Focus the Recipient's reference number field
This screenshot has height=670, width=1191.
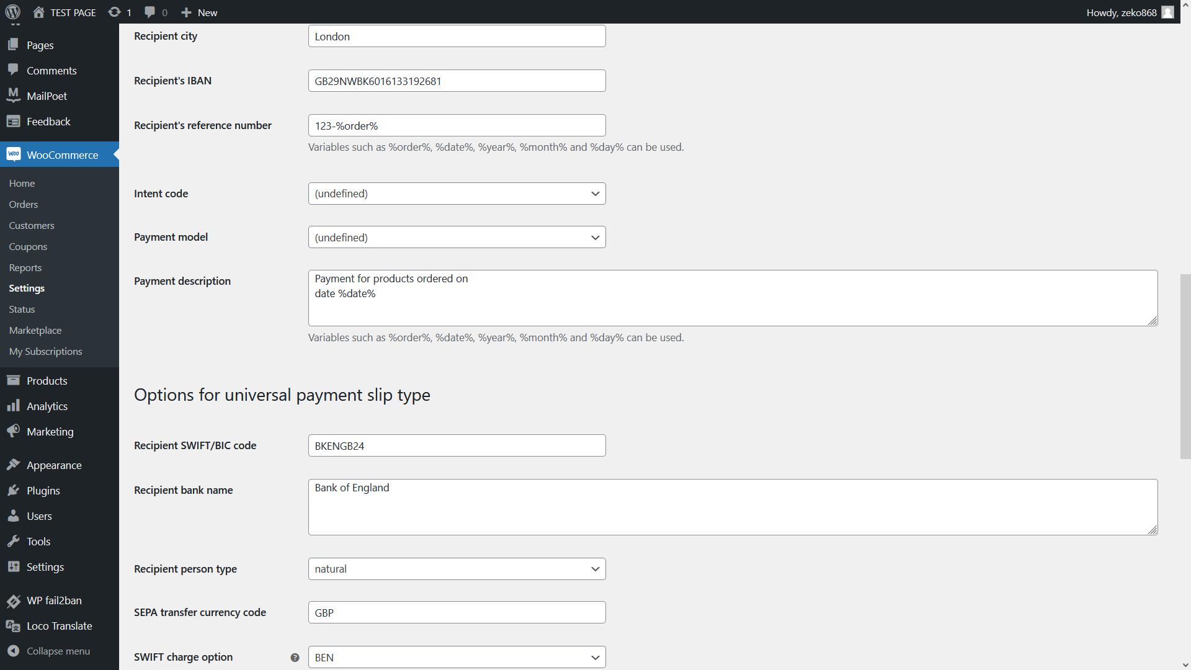457,125
